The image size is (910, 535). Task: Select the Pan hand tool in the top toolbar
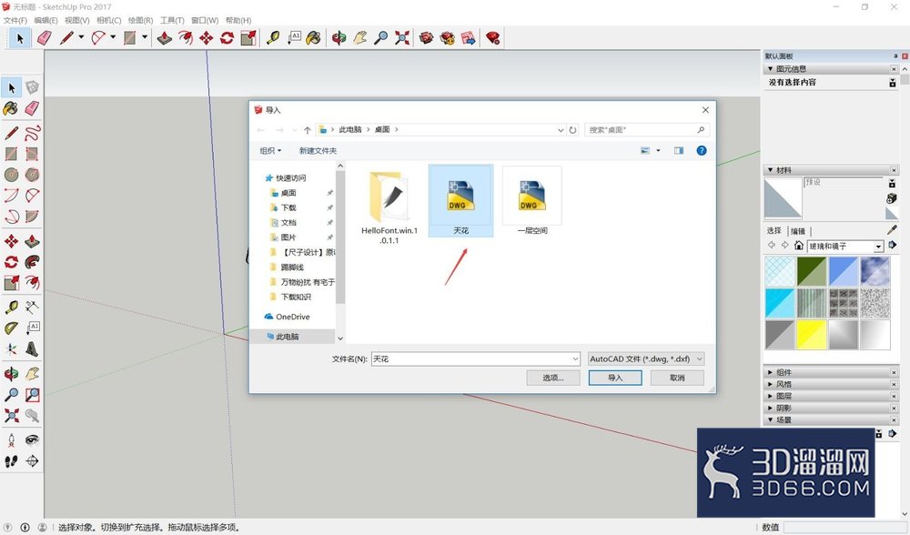[x=359, y=38]
